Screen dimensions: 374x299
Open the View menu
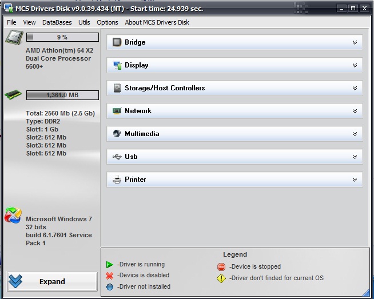pyautogui.click(x=29, y=22)
